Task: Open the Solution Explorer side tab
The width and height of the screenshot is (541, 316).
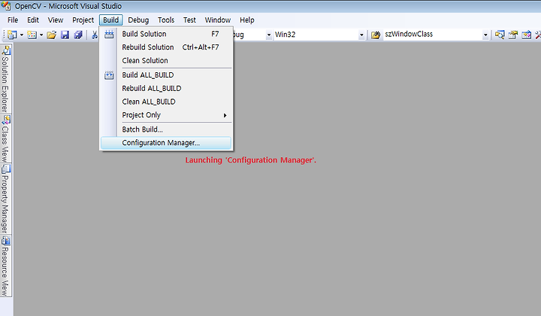Action: point(5,79)
